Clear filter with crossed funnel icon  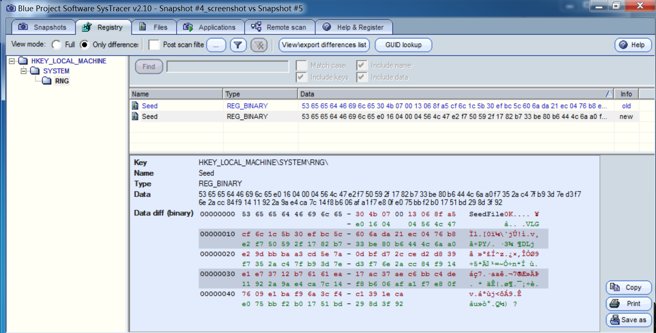click(259, 45)
